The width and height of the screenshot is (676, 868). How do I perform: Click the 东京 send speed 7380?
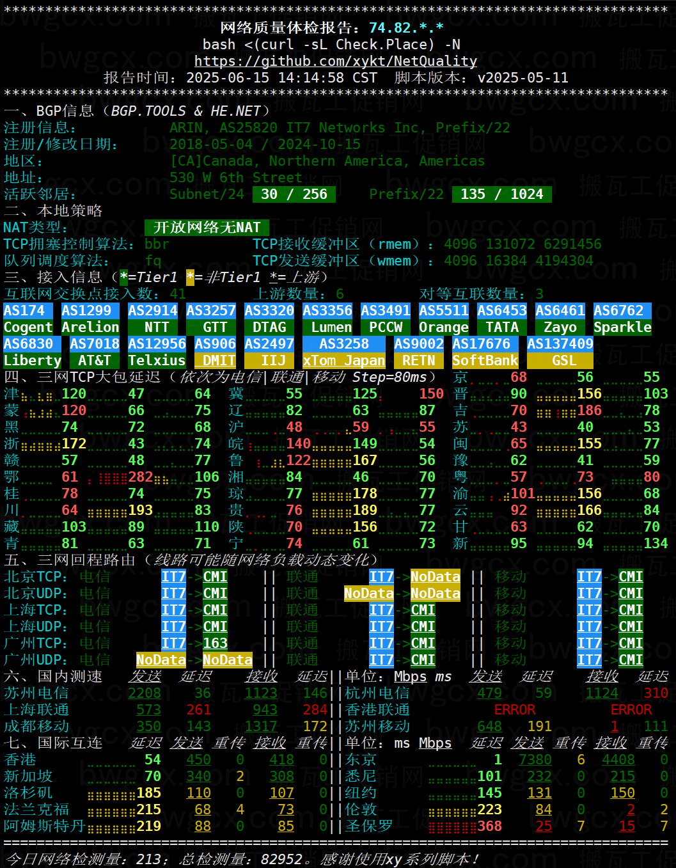[535, 759]
